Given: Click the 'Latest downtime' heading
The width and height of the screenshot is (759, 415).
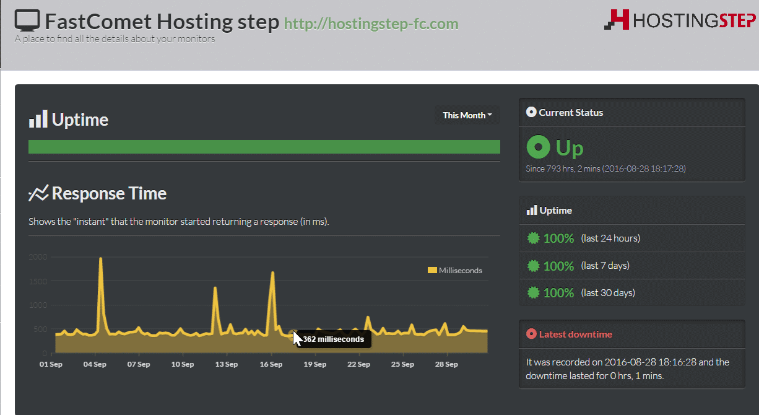Looking at the screenshot, I should (x=575, y=334).
